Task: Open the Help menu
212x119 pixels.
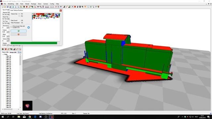Action: point(57,4)
